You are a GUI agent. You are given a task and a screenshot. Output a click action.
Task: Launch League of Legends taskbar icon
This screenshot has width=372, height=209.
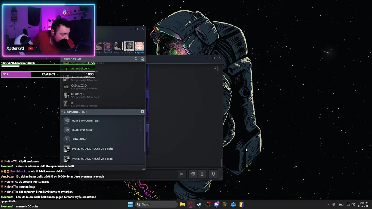coord(225,204)
